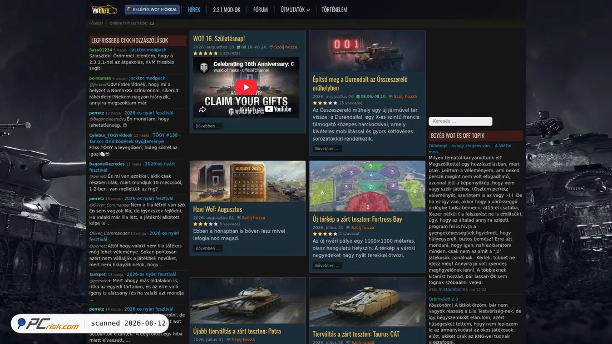The width and height of the screenshot is (612, 344).
Task: Click the calendar icon next to 08.10.-08.24.
Action: click(x=239, y=47)
